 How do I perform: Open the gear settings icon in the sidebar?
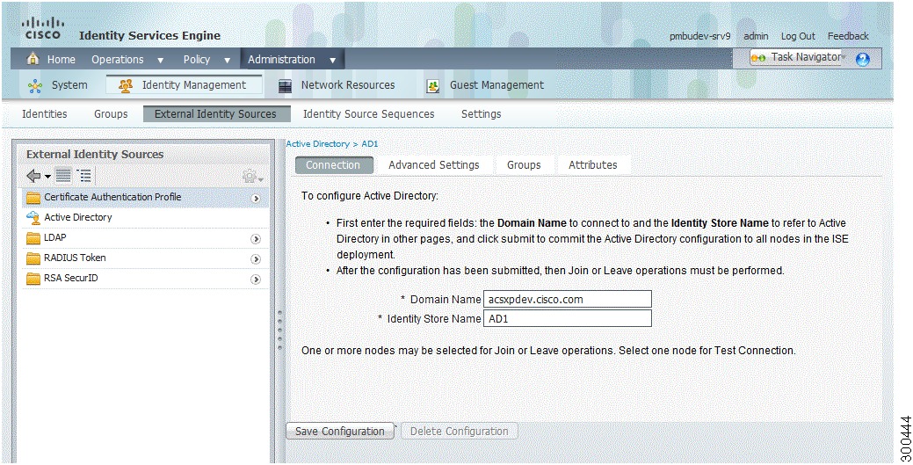250,176
